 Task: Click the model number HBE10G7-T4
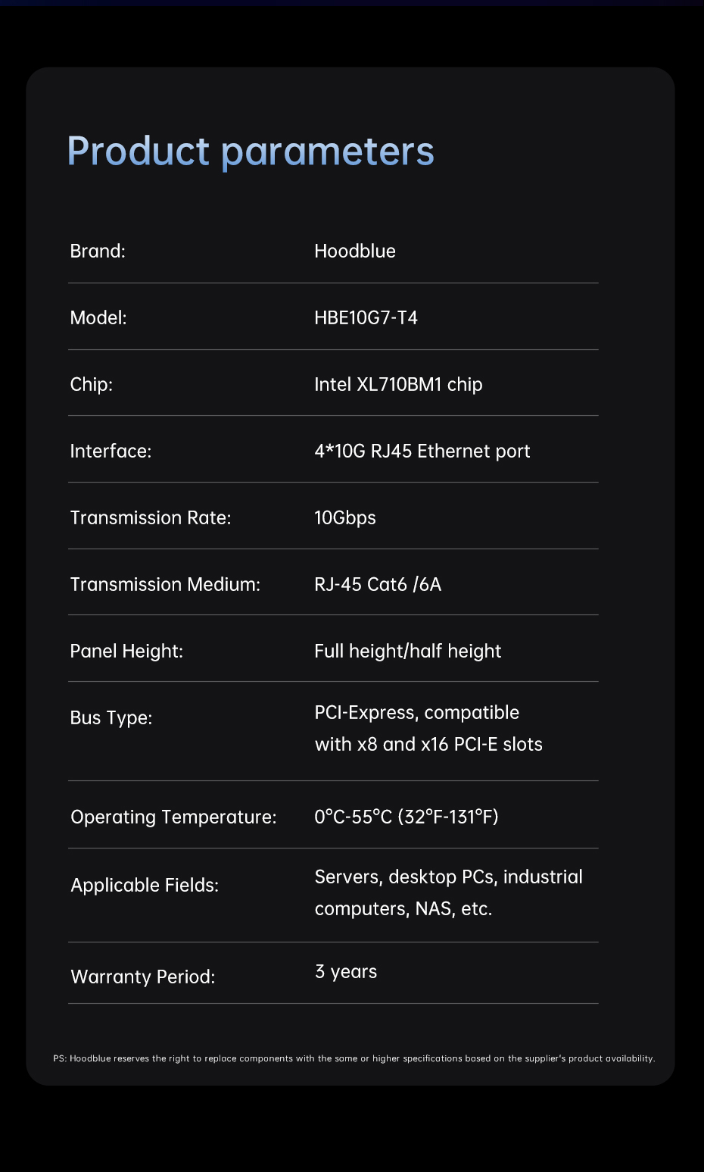pyautogui.click(x=366, y=317)
